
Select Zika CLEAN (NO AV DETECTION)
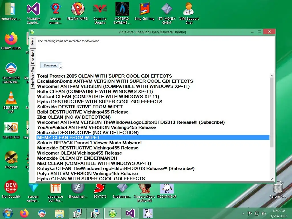click(153, 117)
